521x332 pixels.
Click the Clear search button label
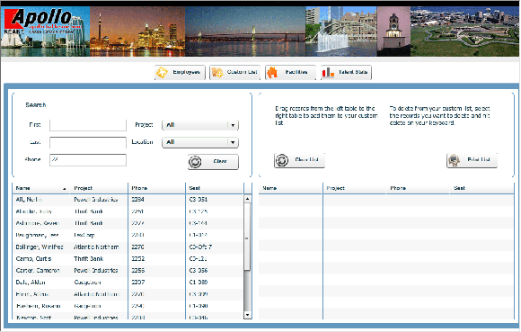tap(220, 161)
